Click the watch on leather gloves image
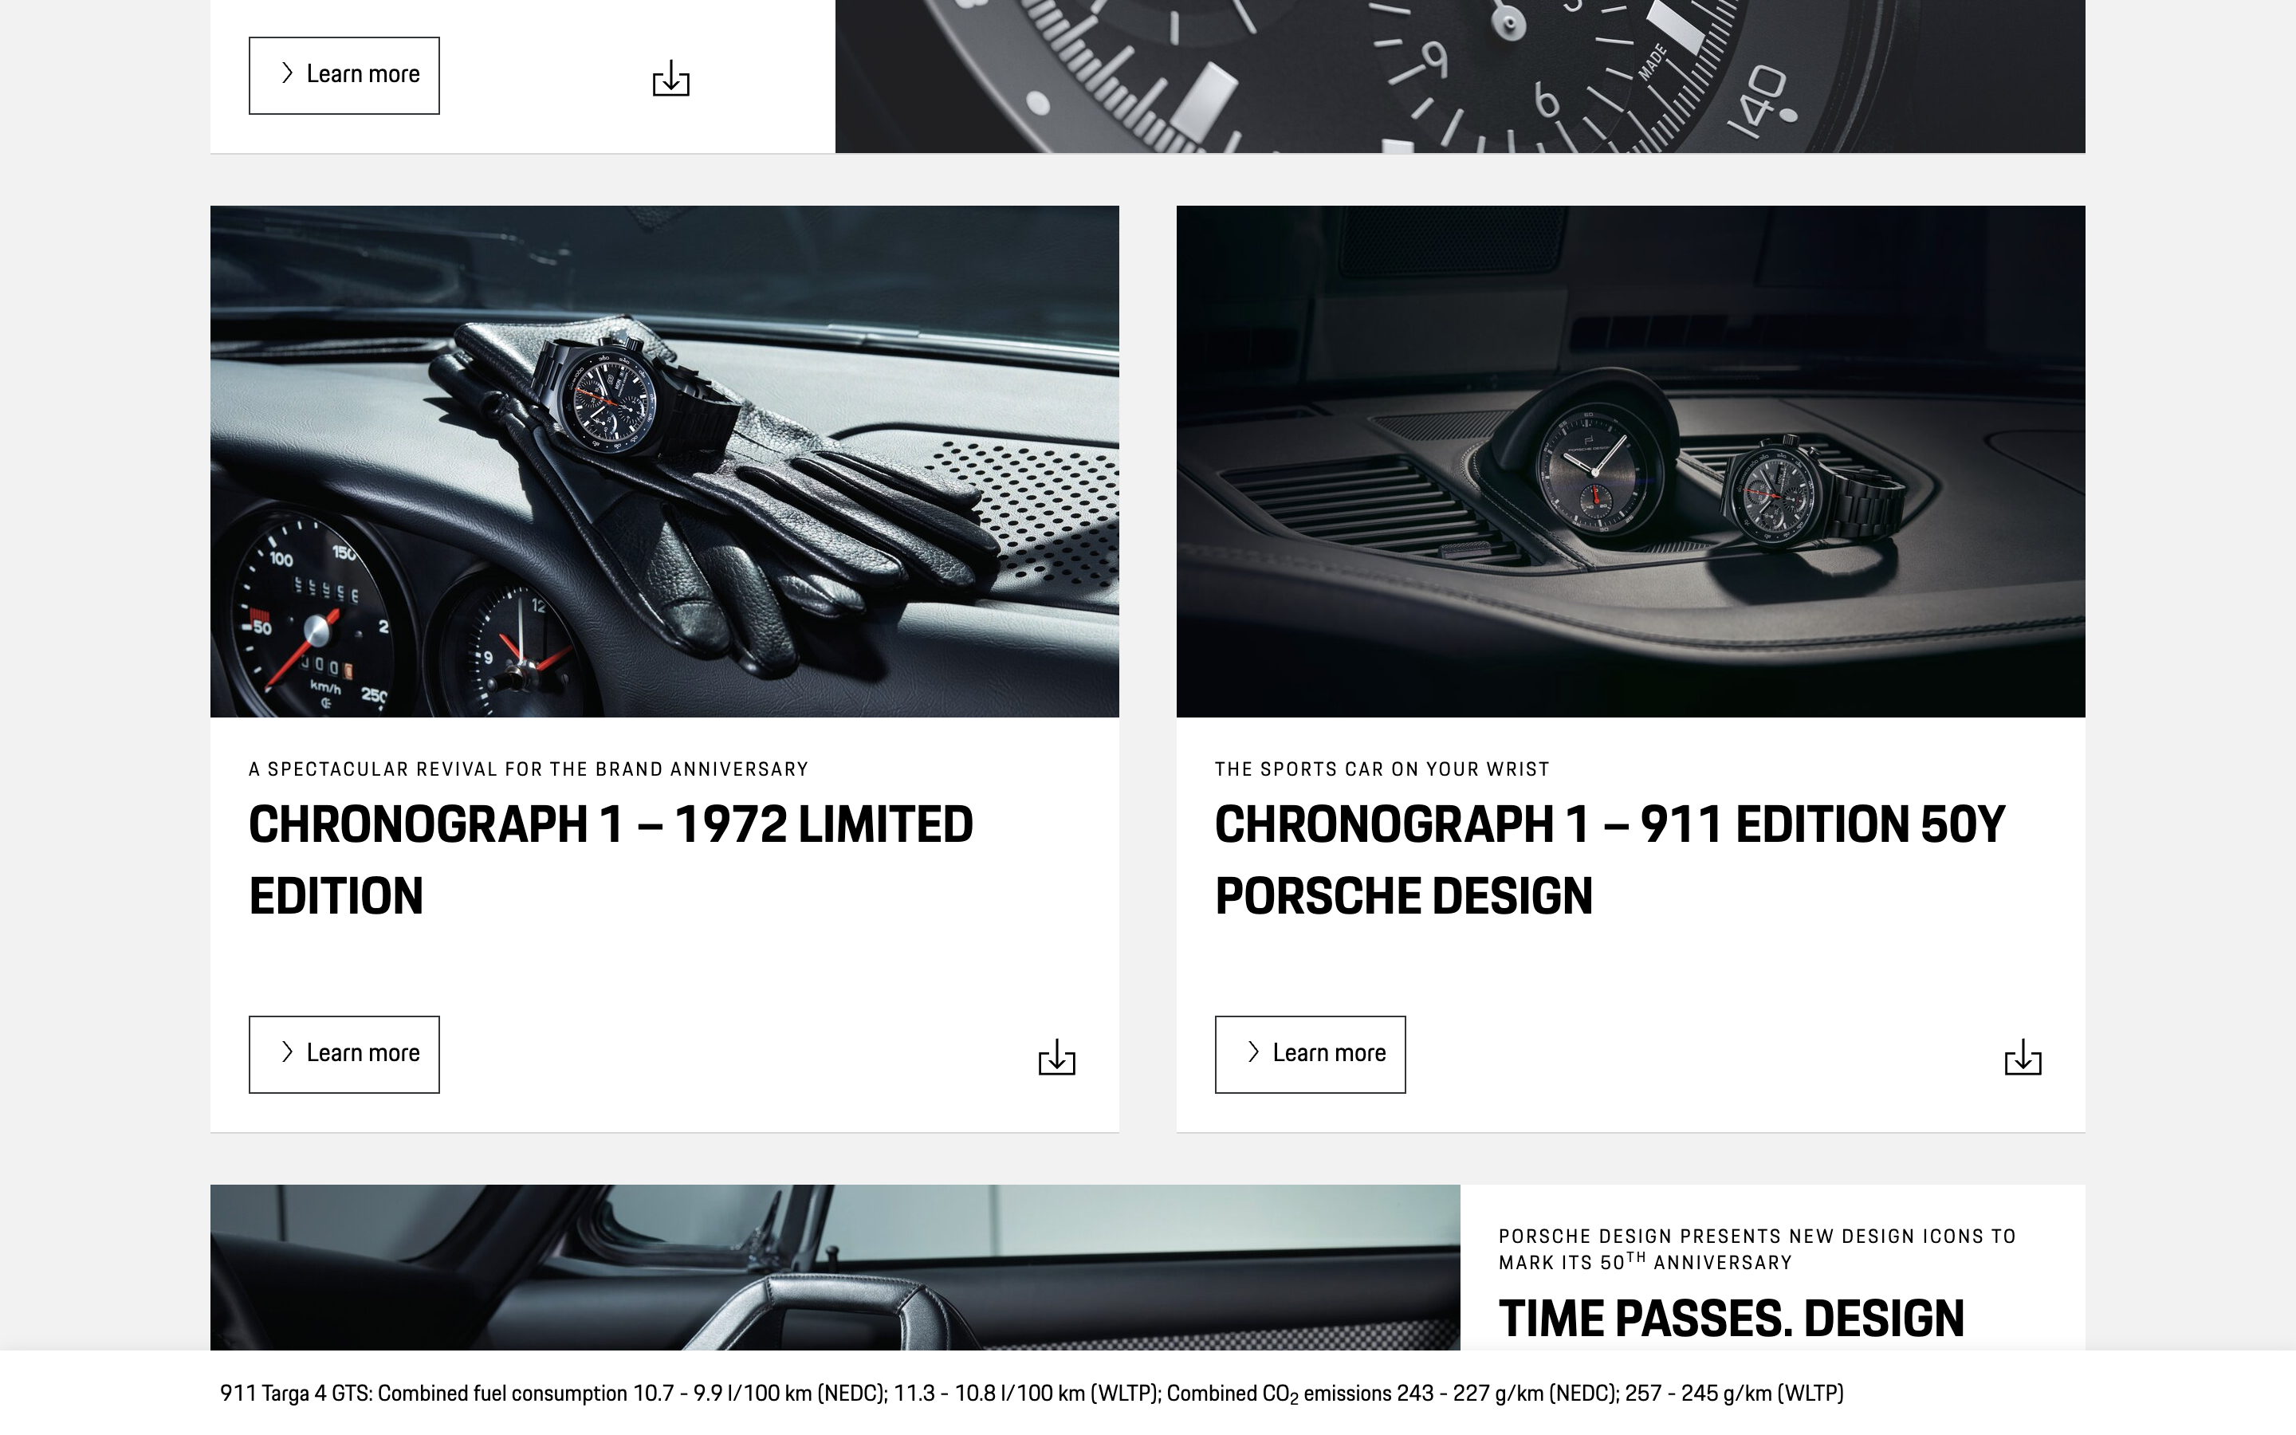This screenshot has height=1435, width=2296. [x=664, y=462]
